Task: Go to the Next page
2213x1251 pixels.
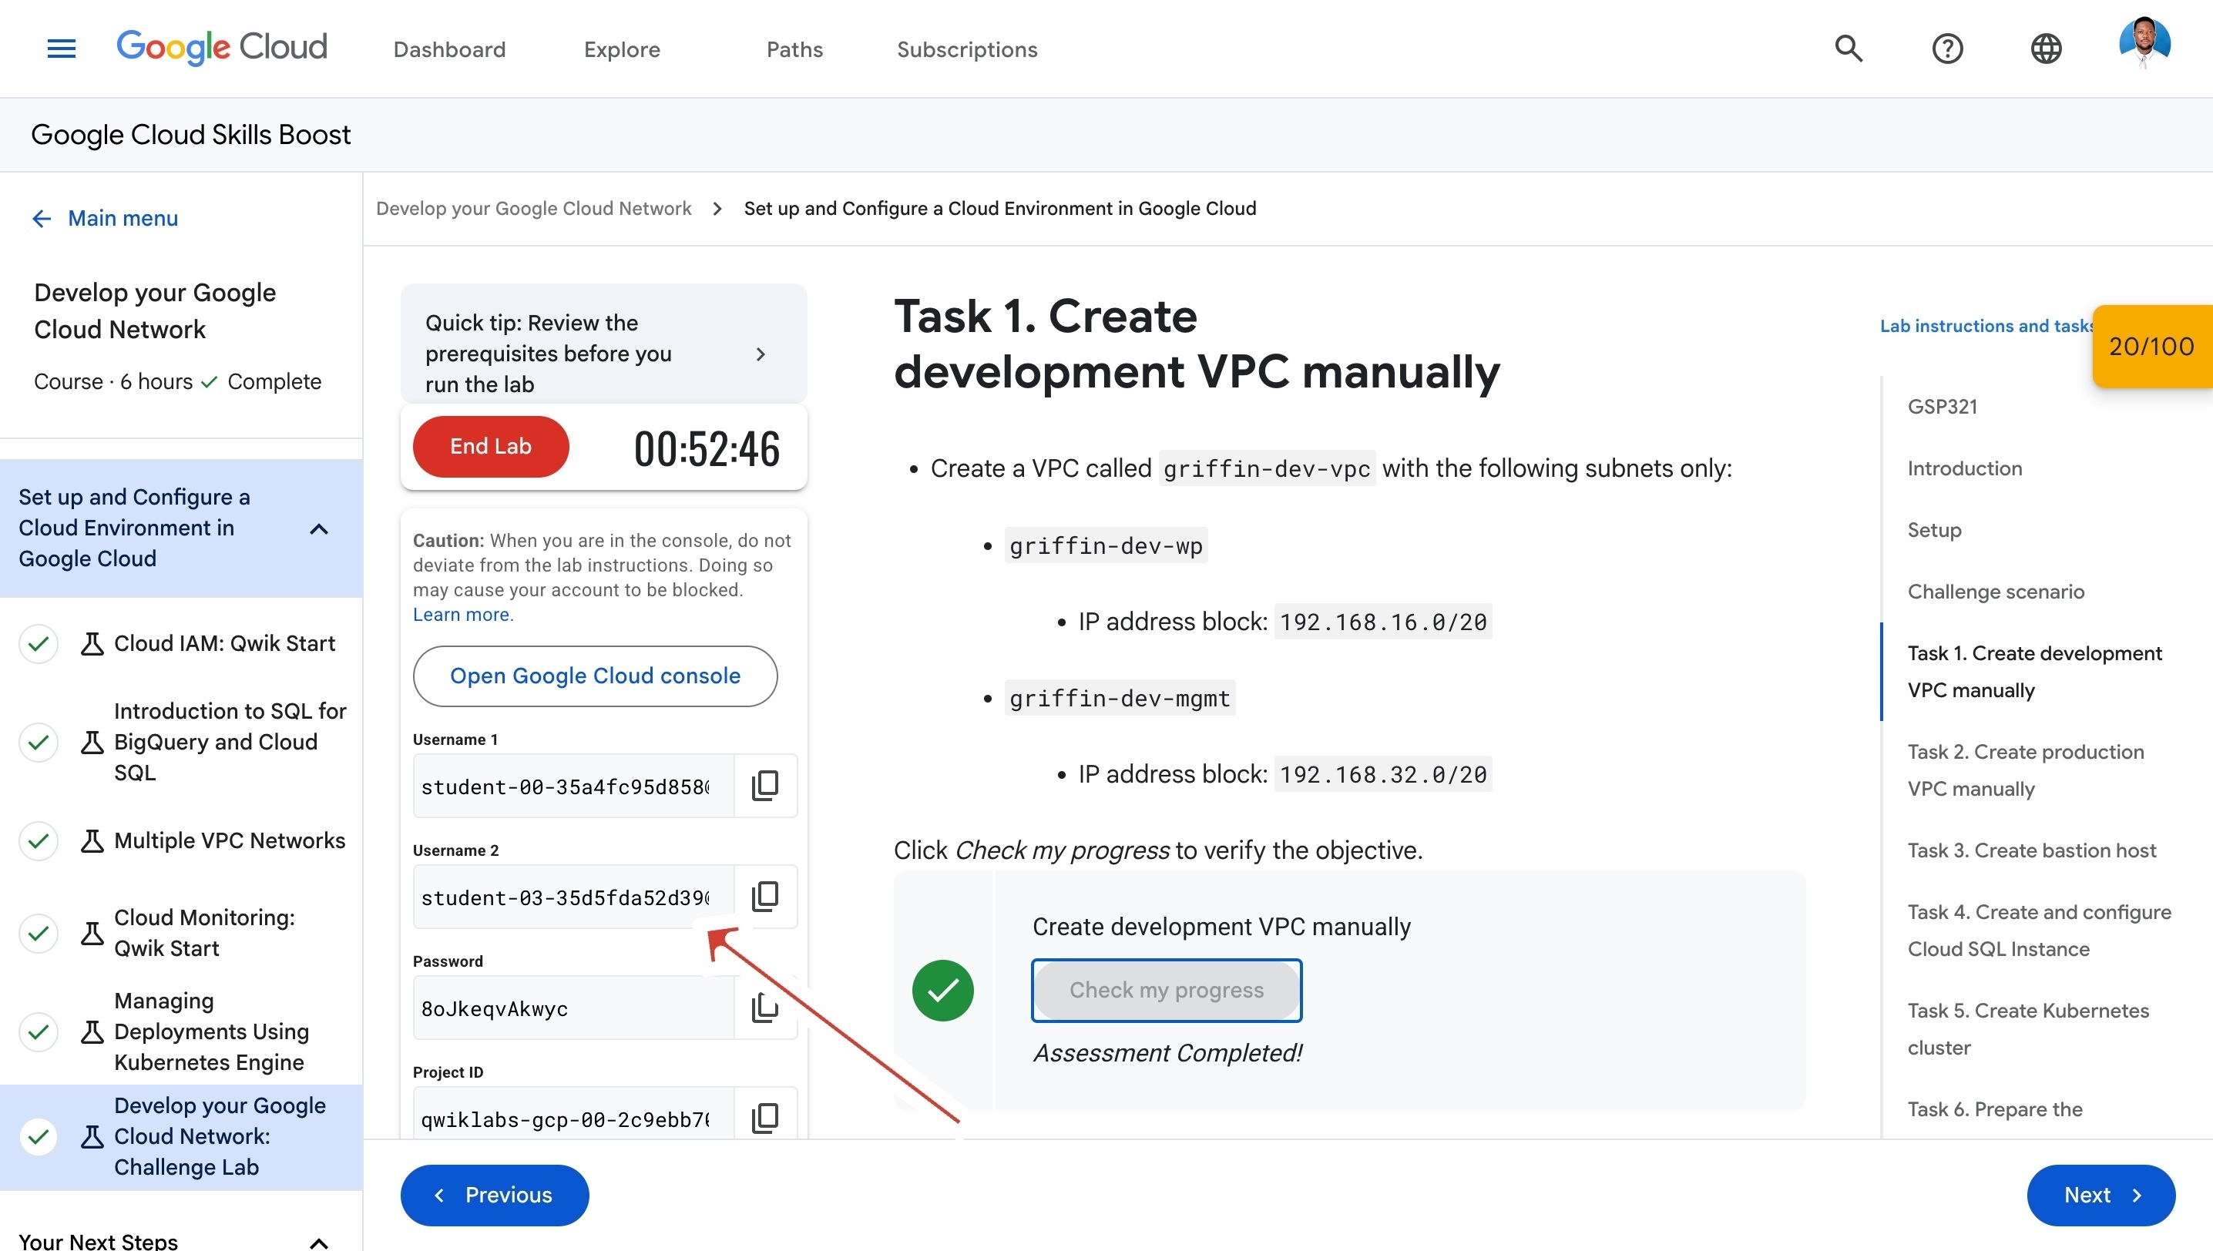Action: pos(2101,1196)
